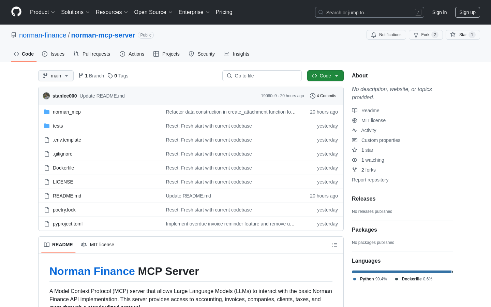Click the LICENSE file icon

coord(47,182)
